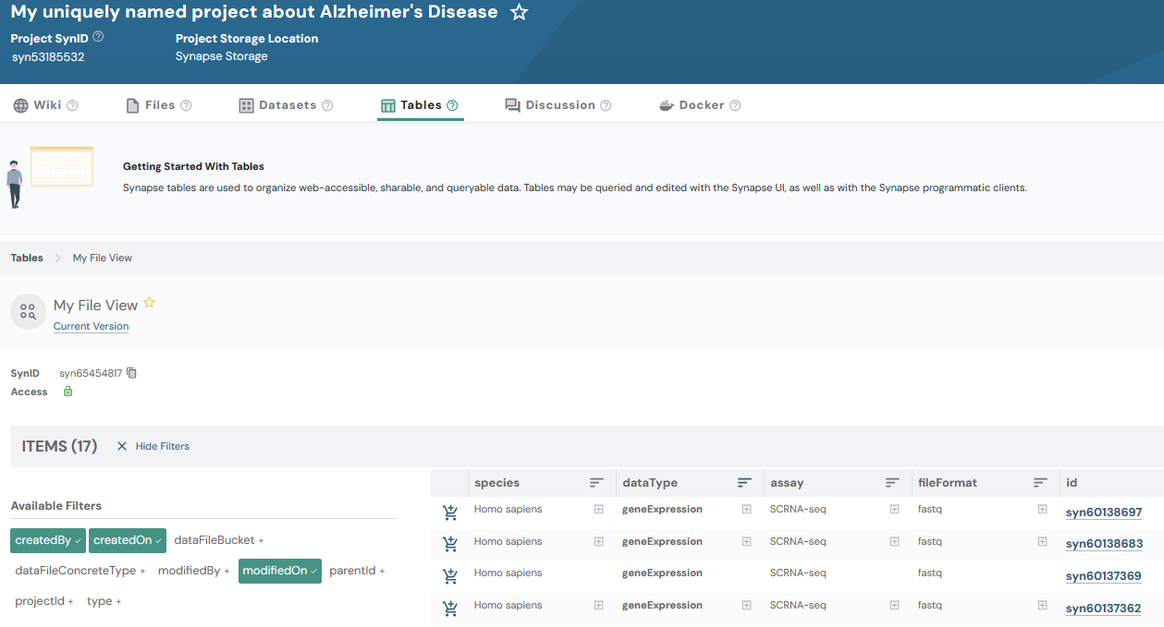Hide Filters panel
The height and width of the screenshot is (627, 1164).
(x=153, y=446)
